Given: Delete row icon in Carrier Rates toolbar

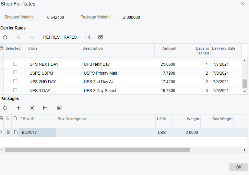Looking at the screenshot, I should [x=32, y=37].
